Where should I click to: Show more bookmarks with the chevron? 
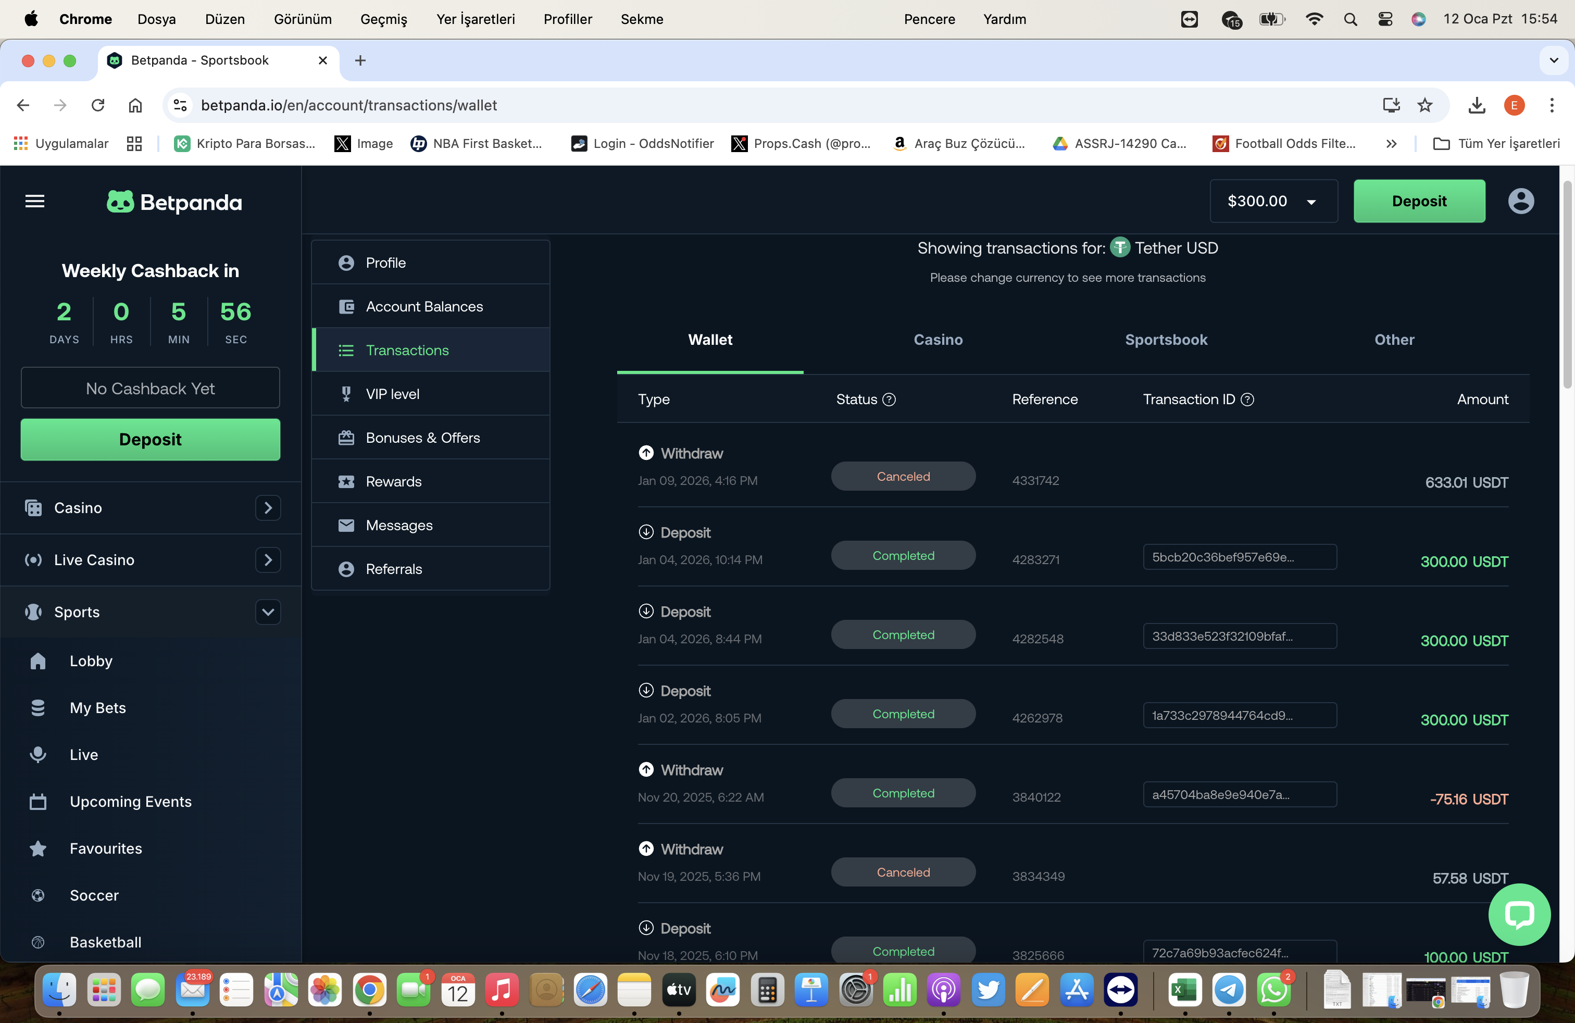coord(1391,144)
